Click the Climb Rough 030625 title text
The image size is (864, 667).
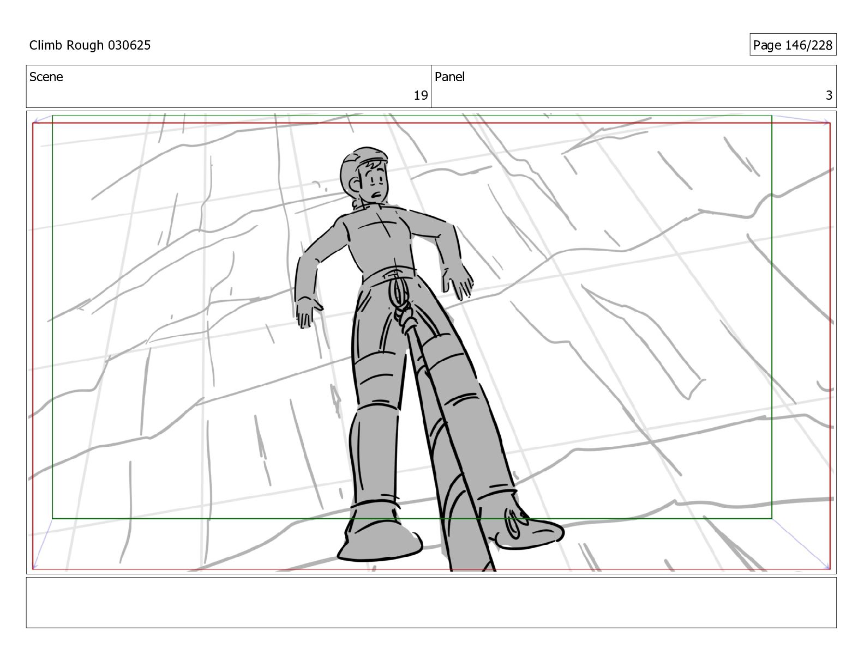click(x=90, y=45)
